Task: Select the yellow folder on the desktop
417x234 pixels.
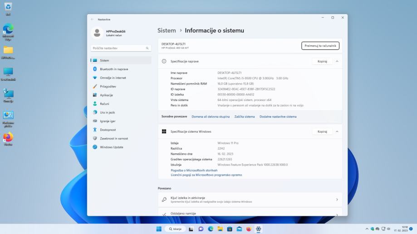Action: click(x=8, y=53)
